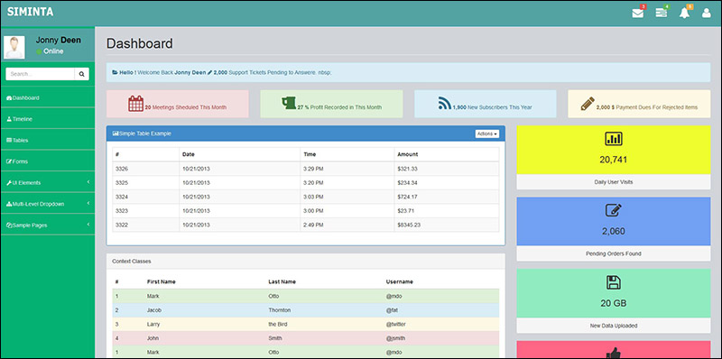Click the sidebar Search input field
The width and height of the screenshot is (722, 359).
[40, 74]
